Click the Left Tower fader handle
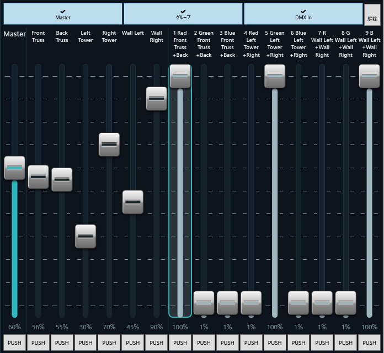The height and width of the screenshot is (353, 384). [86, 236]
